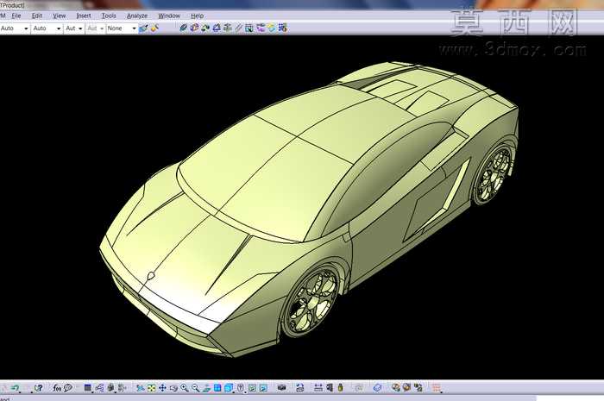The image size is (604, 401).
Task: Click the Apply Material sphere icon
Action: (395, 388)
